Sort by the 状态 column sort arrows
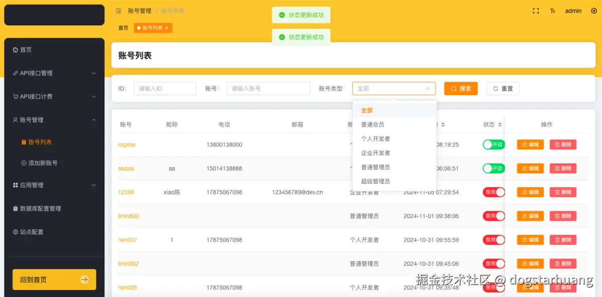 500,125
